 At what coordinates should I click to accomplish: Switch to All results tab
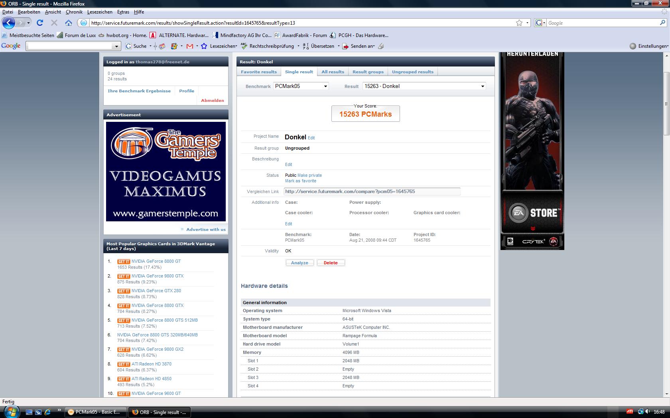pyautogui.click(x=333, y=72)
